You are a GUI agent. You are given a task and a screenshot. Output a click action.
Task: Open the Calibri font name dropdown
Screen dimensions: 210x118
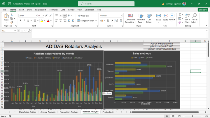coord(36,16)
